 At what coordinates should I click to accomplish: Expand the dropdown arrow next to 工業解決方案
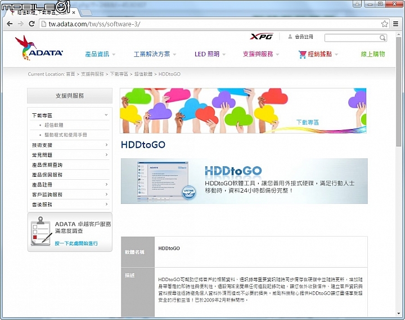(x=174, y=55)
